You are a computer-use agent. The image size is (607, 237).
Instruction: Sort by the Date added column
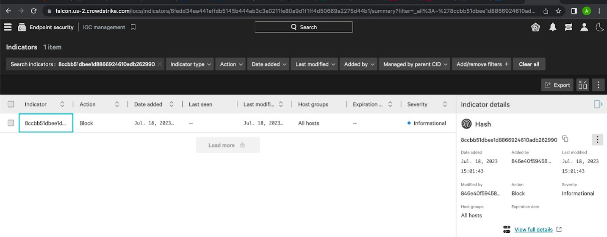pyautogui.click(x=172, y=104)
